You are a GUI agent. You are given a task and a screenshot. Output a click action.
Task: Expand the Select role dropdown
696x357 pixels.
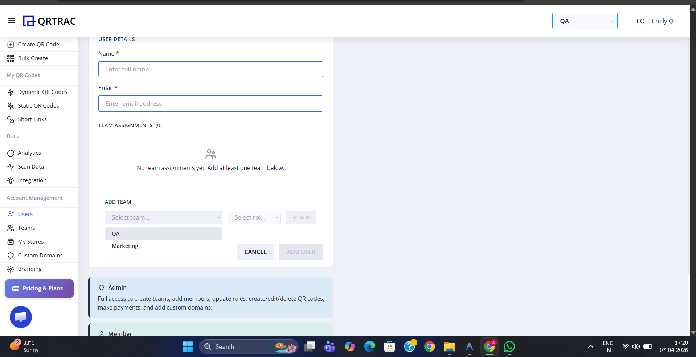[254, 217]
